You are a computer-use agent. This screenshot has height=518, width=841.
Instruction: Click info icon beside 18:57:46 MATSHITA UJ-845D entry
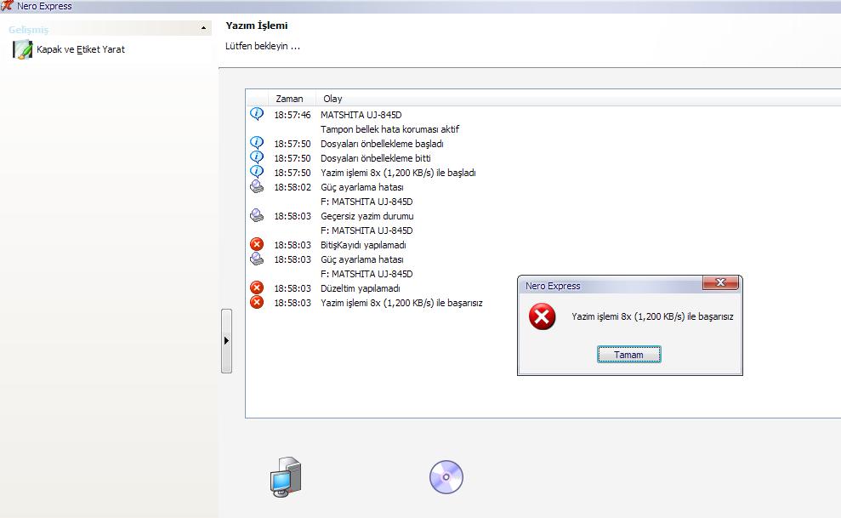click(x=257, y=114)
